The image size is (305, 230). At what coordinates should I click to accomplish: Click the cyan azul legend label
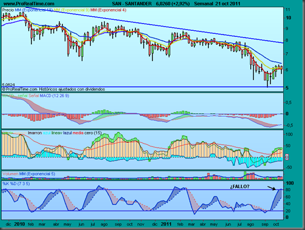(x=47, y=133)
